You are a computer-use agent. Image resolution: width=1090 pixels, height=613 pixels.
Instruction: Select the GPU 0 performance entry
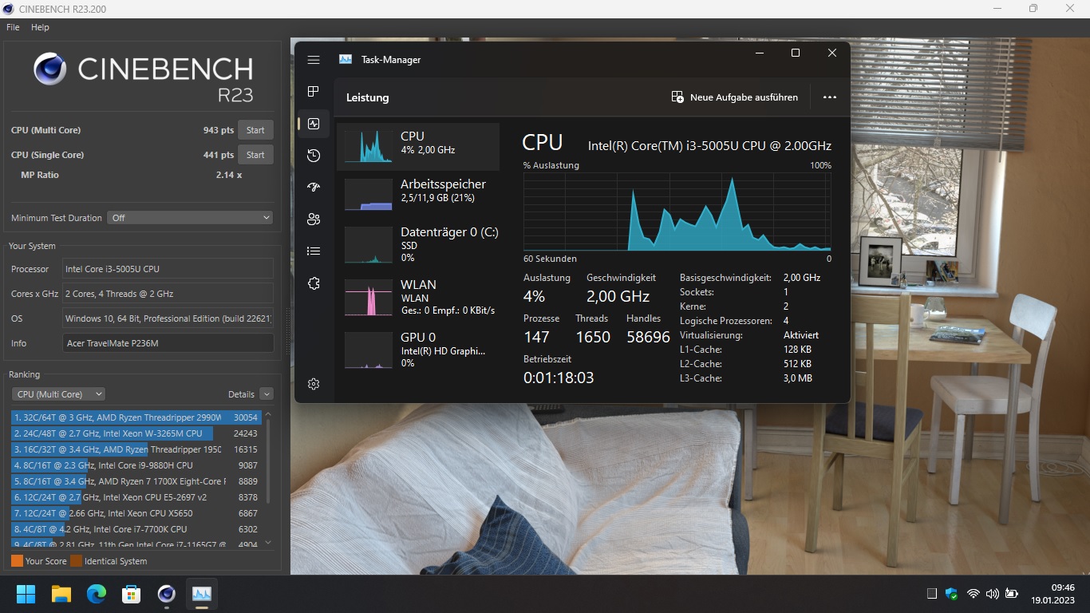(418, 349)
